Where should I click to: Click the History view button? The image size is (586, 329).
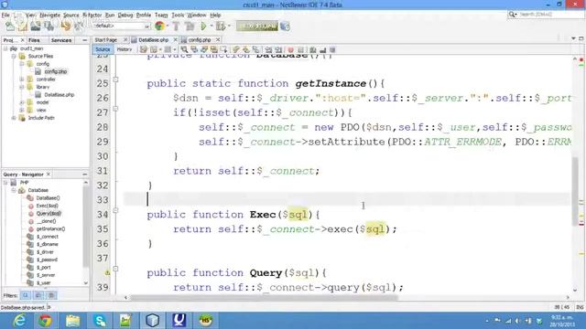(125, 49)
